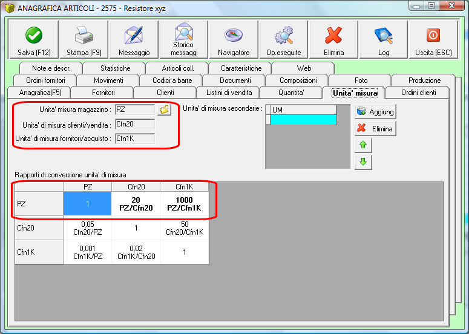Open Op.eseguite gears button
The width and height of the screenshot is (469, 334).
tap(284, 39)
